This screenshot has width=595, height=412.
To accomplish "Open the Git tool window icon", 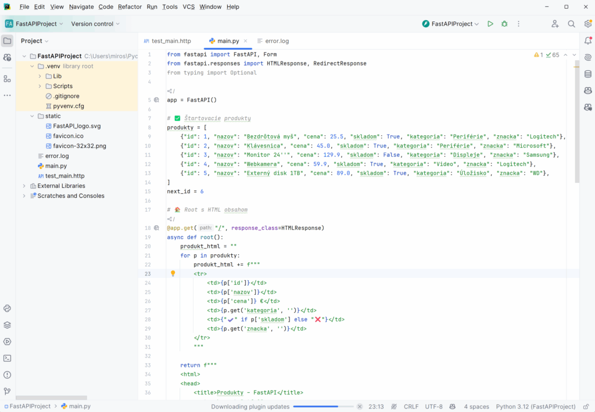I will point(7,392).
